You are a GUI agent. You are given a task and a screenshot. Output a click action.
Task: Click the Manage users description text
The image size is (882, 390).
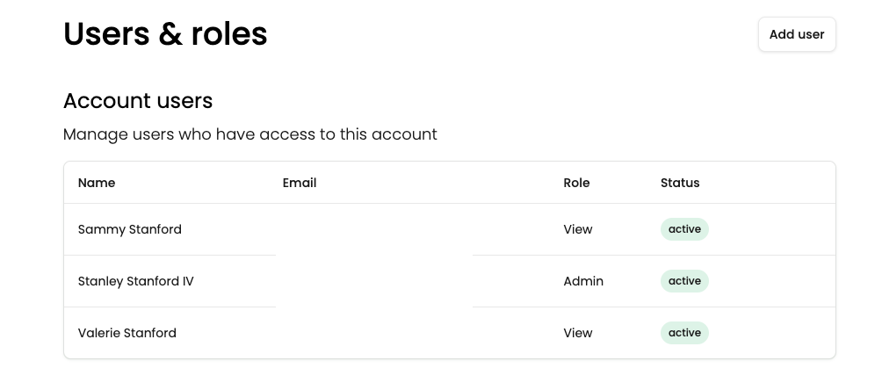click(249, 134)
